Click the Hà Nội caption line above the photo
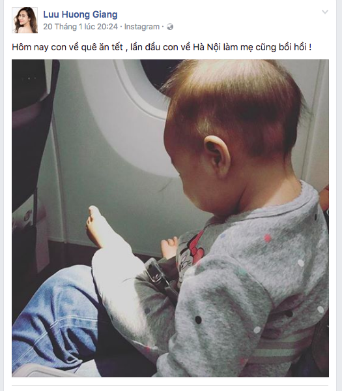Screen dimensions: 342x391 (x=162, y=47)
